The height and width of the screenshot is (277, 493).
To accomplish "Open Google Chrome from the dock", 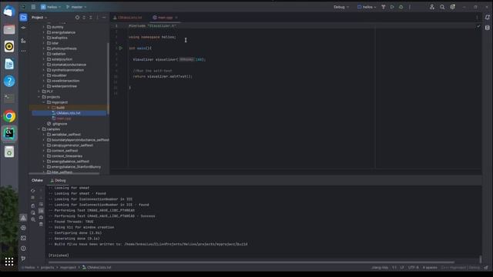I will (9, 116).
